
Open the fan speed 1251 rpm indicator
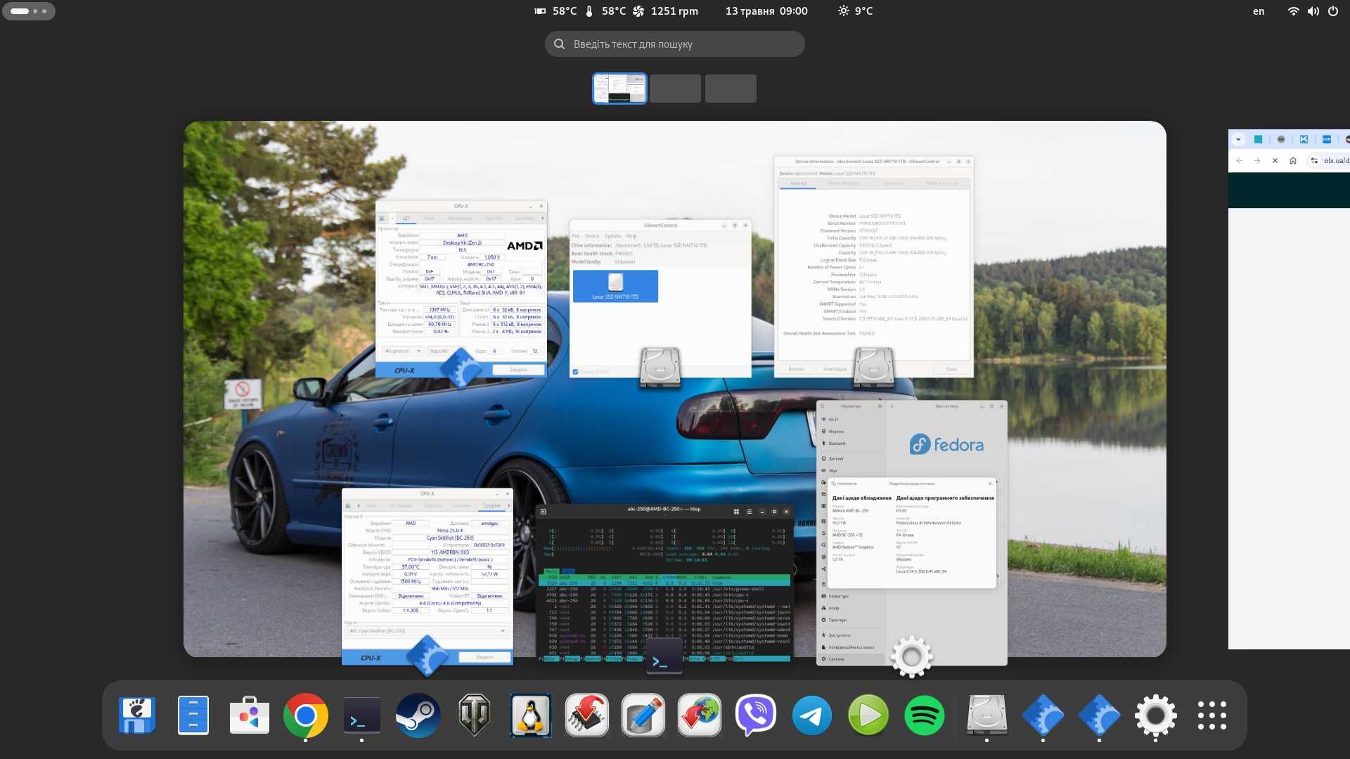[665, 11]
